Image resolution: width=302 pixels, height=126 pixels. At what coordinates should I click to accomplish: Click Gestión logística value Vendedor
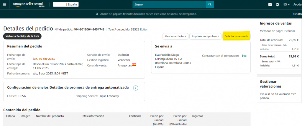(124, 60)
